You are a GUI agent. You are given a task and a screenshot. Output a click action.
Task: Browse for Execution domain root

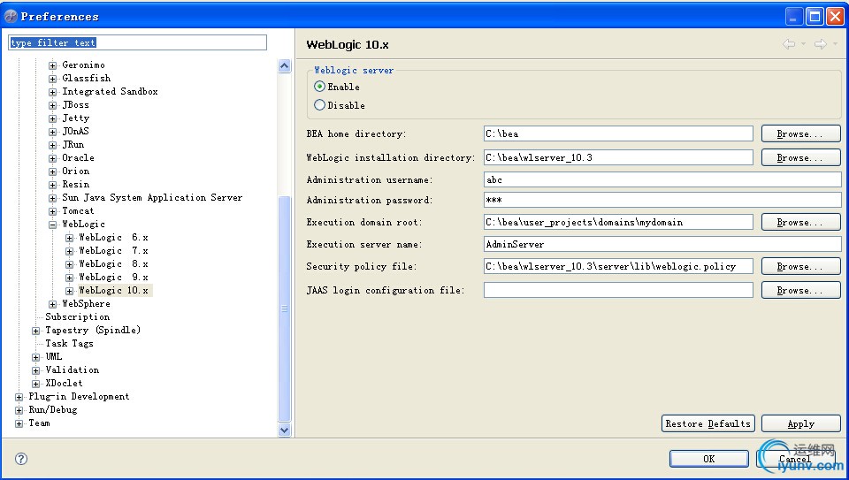click(x=801, y=222)
